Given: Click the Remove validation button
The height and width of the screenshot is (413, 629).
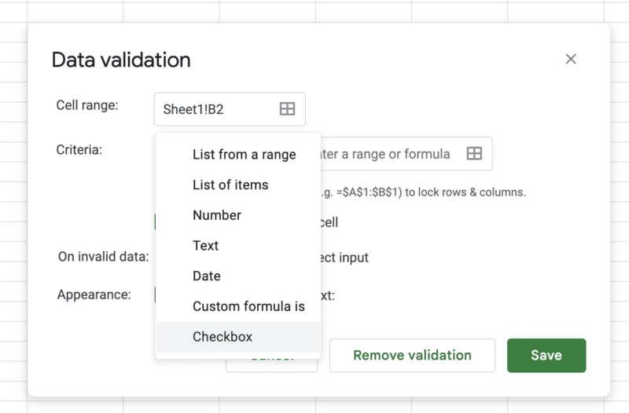Looking at the screenshot, I should coord(412,355).
